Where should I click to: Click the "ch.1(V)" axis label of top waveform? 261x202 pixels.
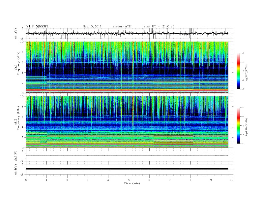click(x=16, y=33)
